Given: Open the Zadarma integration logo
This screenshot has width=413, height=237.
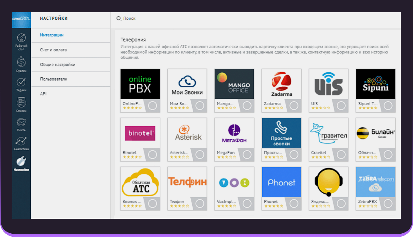Looking at the screenshot, I should (x=282, y=84).
